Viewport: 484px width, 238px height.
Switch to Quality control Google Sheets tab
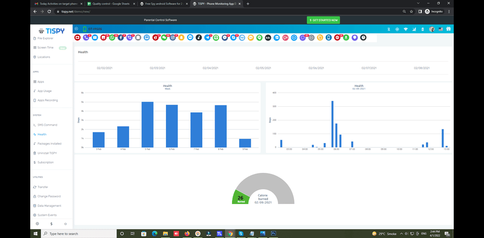(112, 4)
